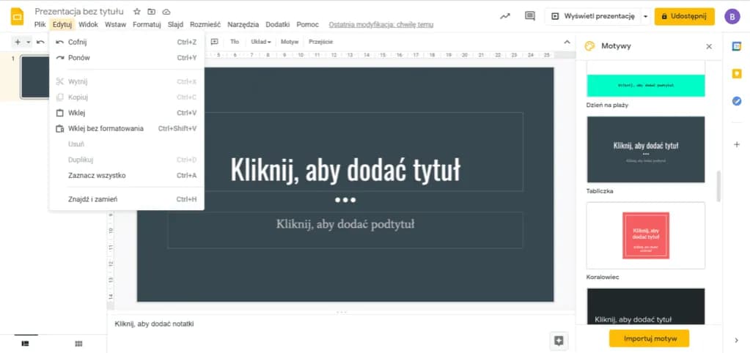Close the Motywy themes panel
750x353 pixels.
[x=709, y=46]
